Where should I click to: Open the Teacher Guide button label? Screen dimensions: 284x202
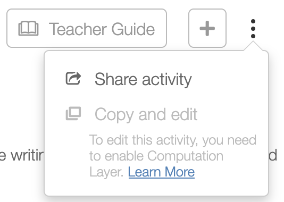click(102, 29)
